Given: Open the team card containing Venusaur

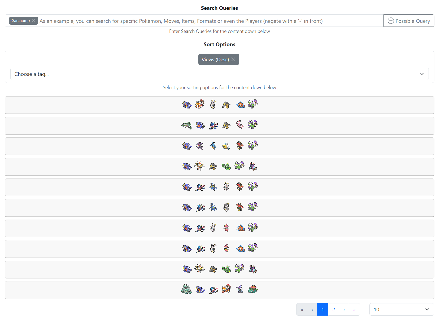Looking at the screenshot, I should click(x=219, y=290).
